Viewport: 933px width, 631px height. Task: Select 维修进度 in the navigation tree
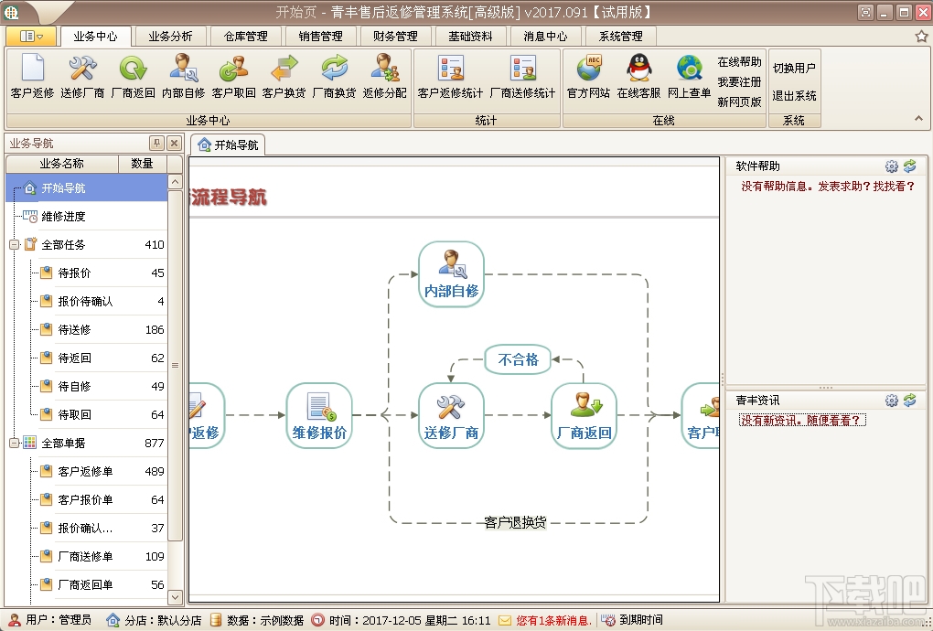[x=86, y=217]
